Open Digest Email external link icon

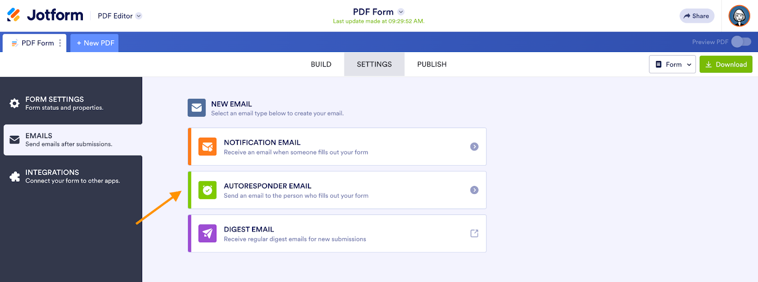click(x=474, y=233)
